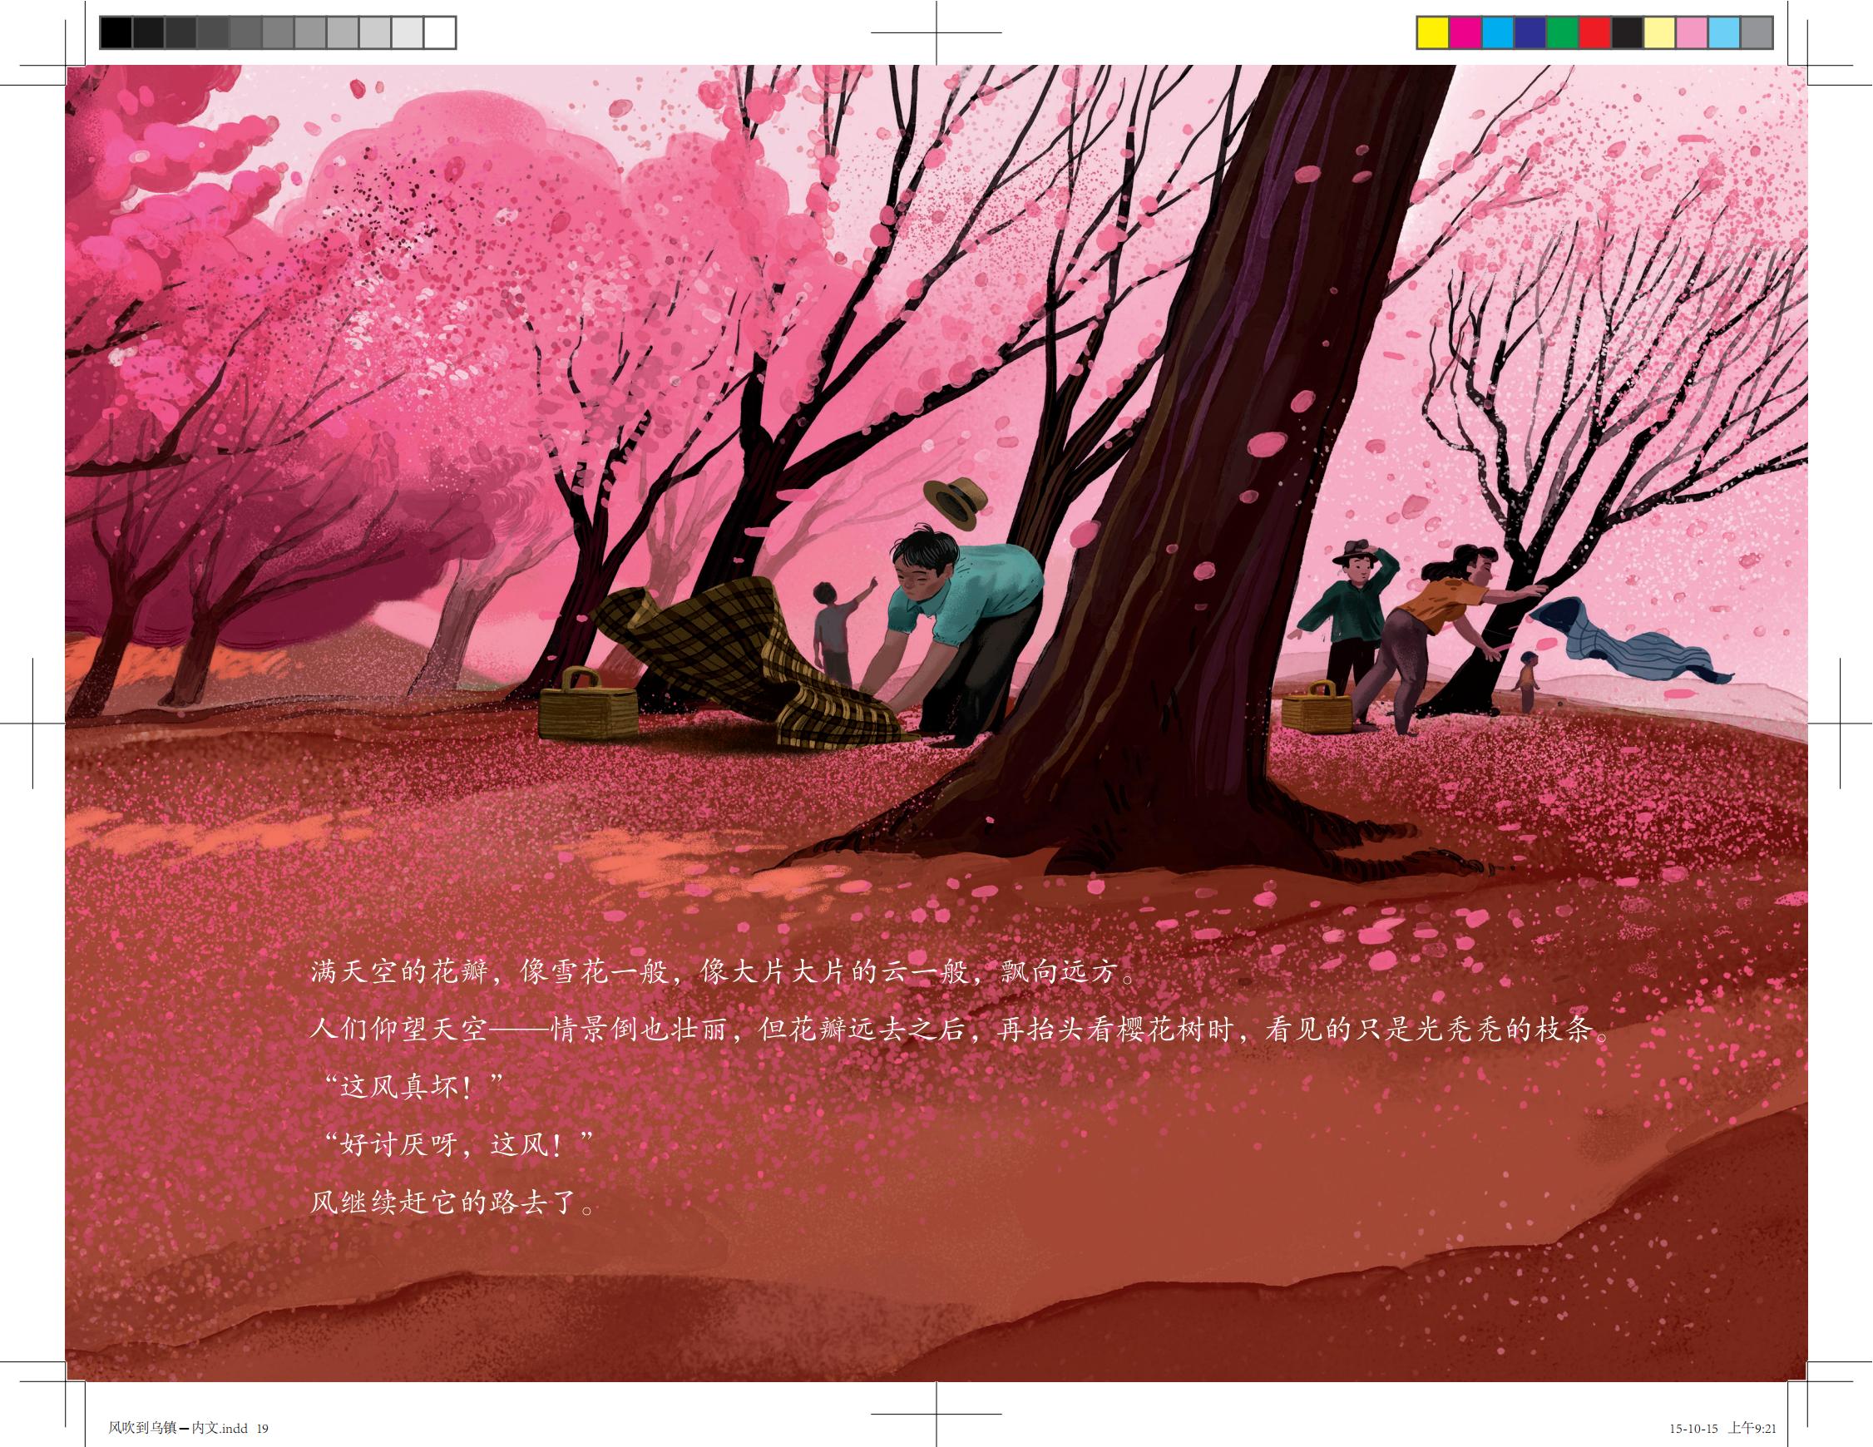Click the gray swatch ending the color bar
This screenshot has width=1873, height=1447.
1757,33
